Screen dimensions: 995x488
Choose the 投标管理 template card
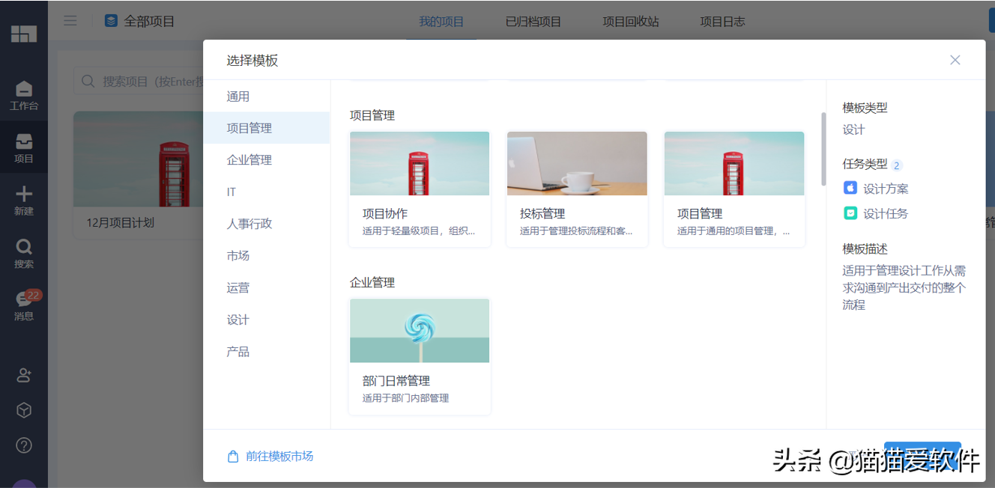point(577,189)
